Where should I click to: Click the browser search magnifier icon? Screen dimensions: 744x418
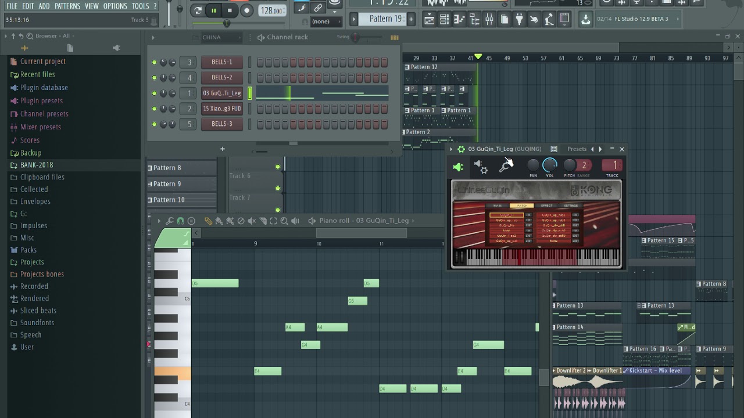pos(29,36)
